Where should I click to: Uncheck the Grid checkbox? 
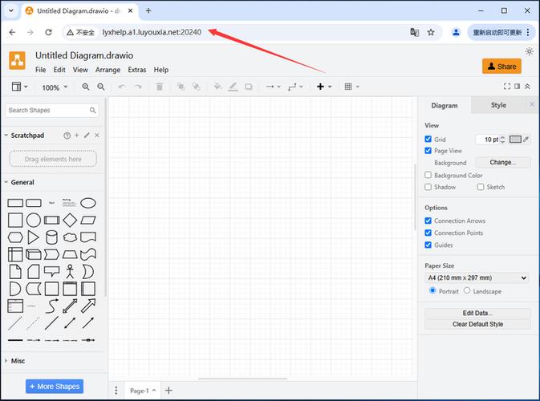[428, 139]
